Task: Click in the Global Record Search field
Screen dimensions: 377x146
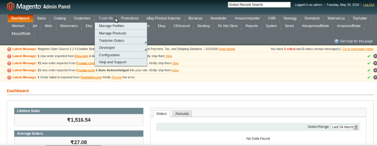Action: (x=259, y=4)
